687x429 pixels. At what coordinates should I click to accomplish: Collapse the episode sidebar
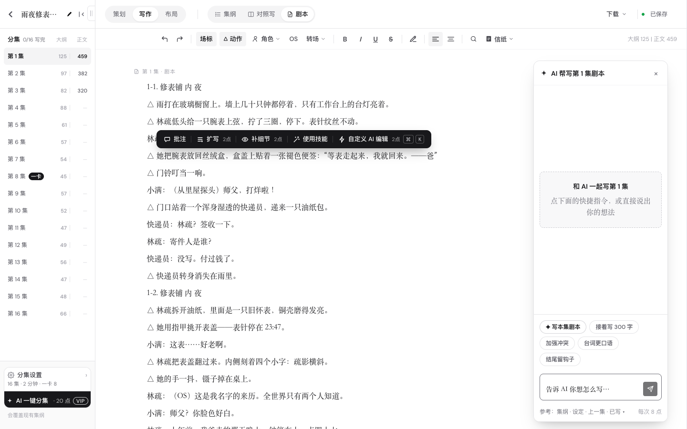coord(82,14)
